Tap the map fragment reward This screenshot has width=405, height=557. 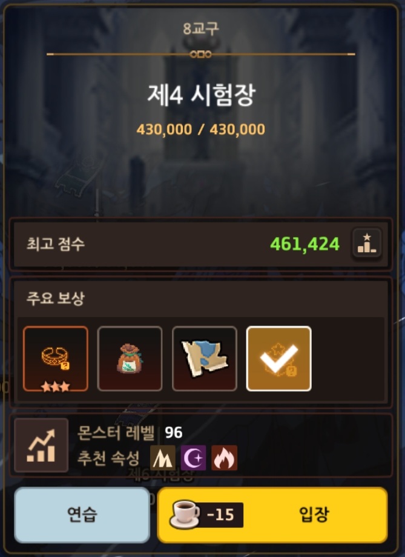tap(205, 358)
